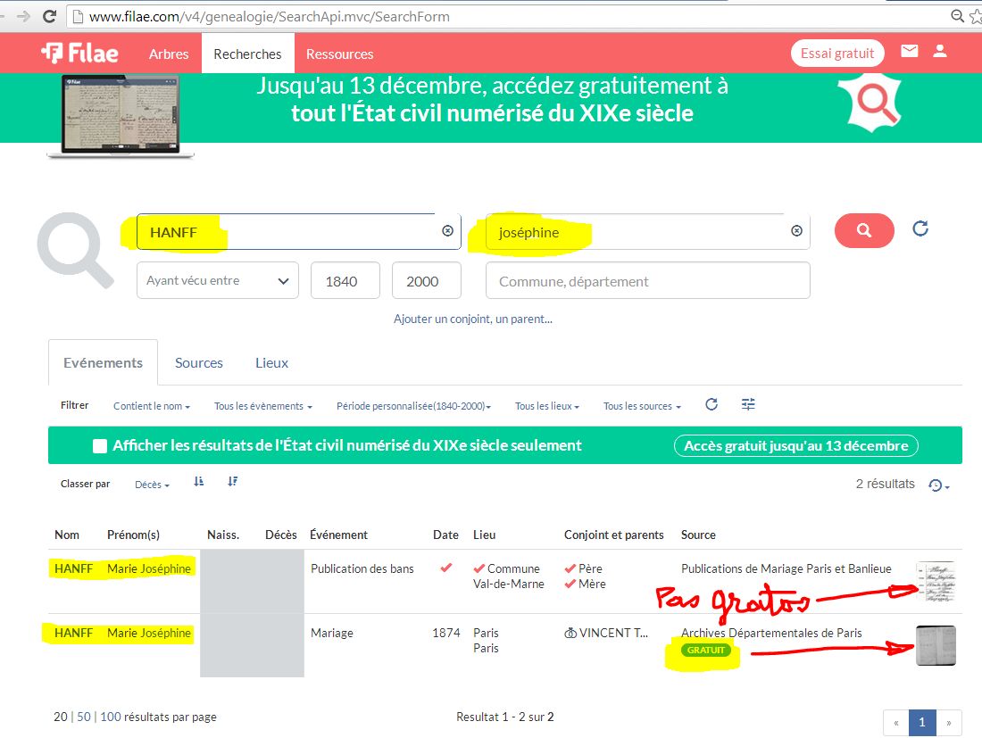Show 100 results per page
Viewport: 982px width, 738px height.
110,716
